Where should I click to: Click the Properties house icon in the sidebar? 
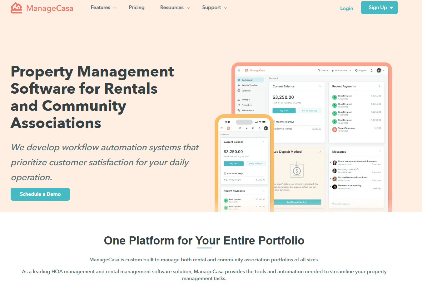(x=239, y=105)
